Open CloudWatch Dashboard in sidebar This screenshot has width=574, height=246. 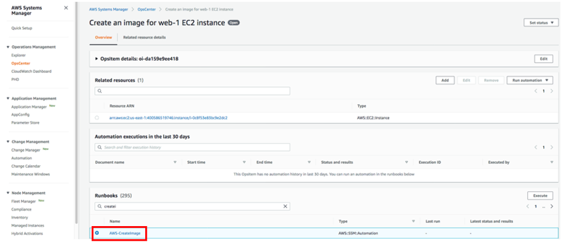31,71
